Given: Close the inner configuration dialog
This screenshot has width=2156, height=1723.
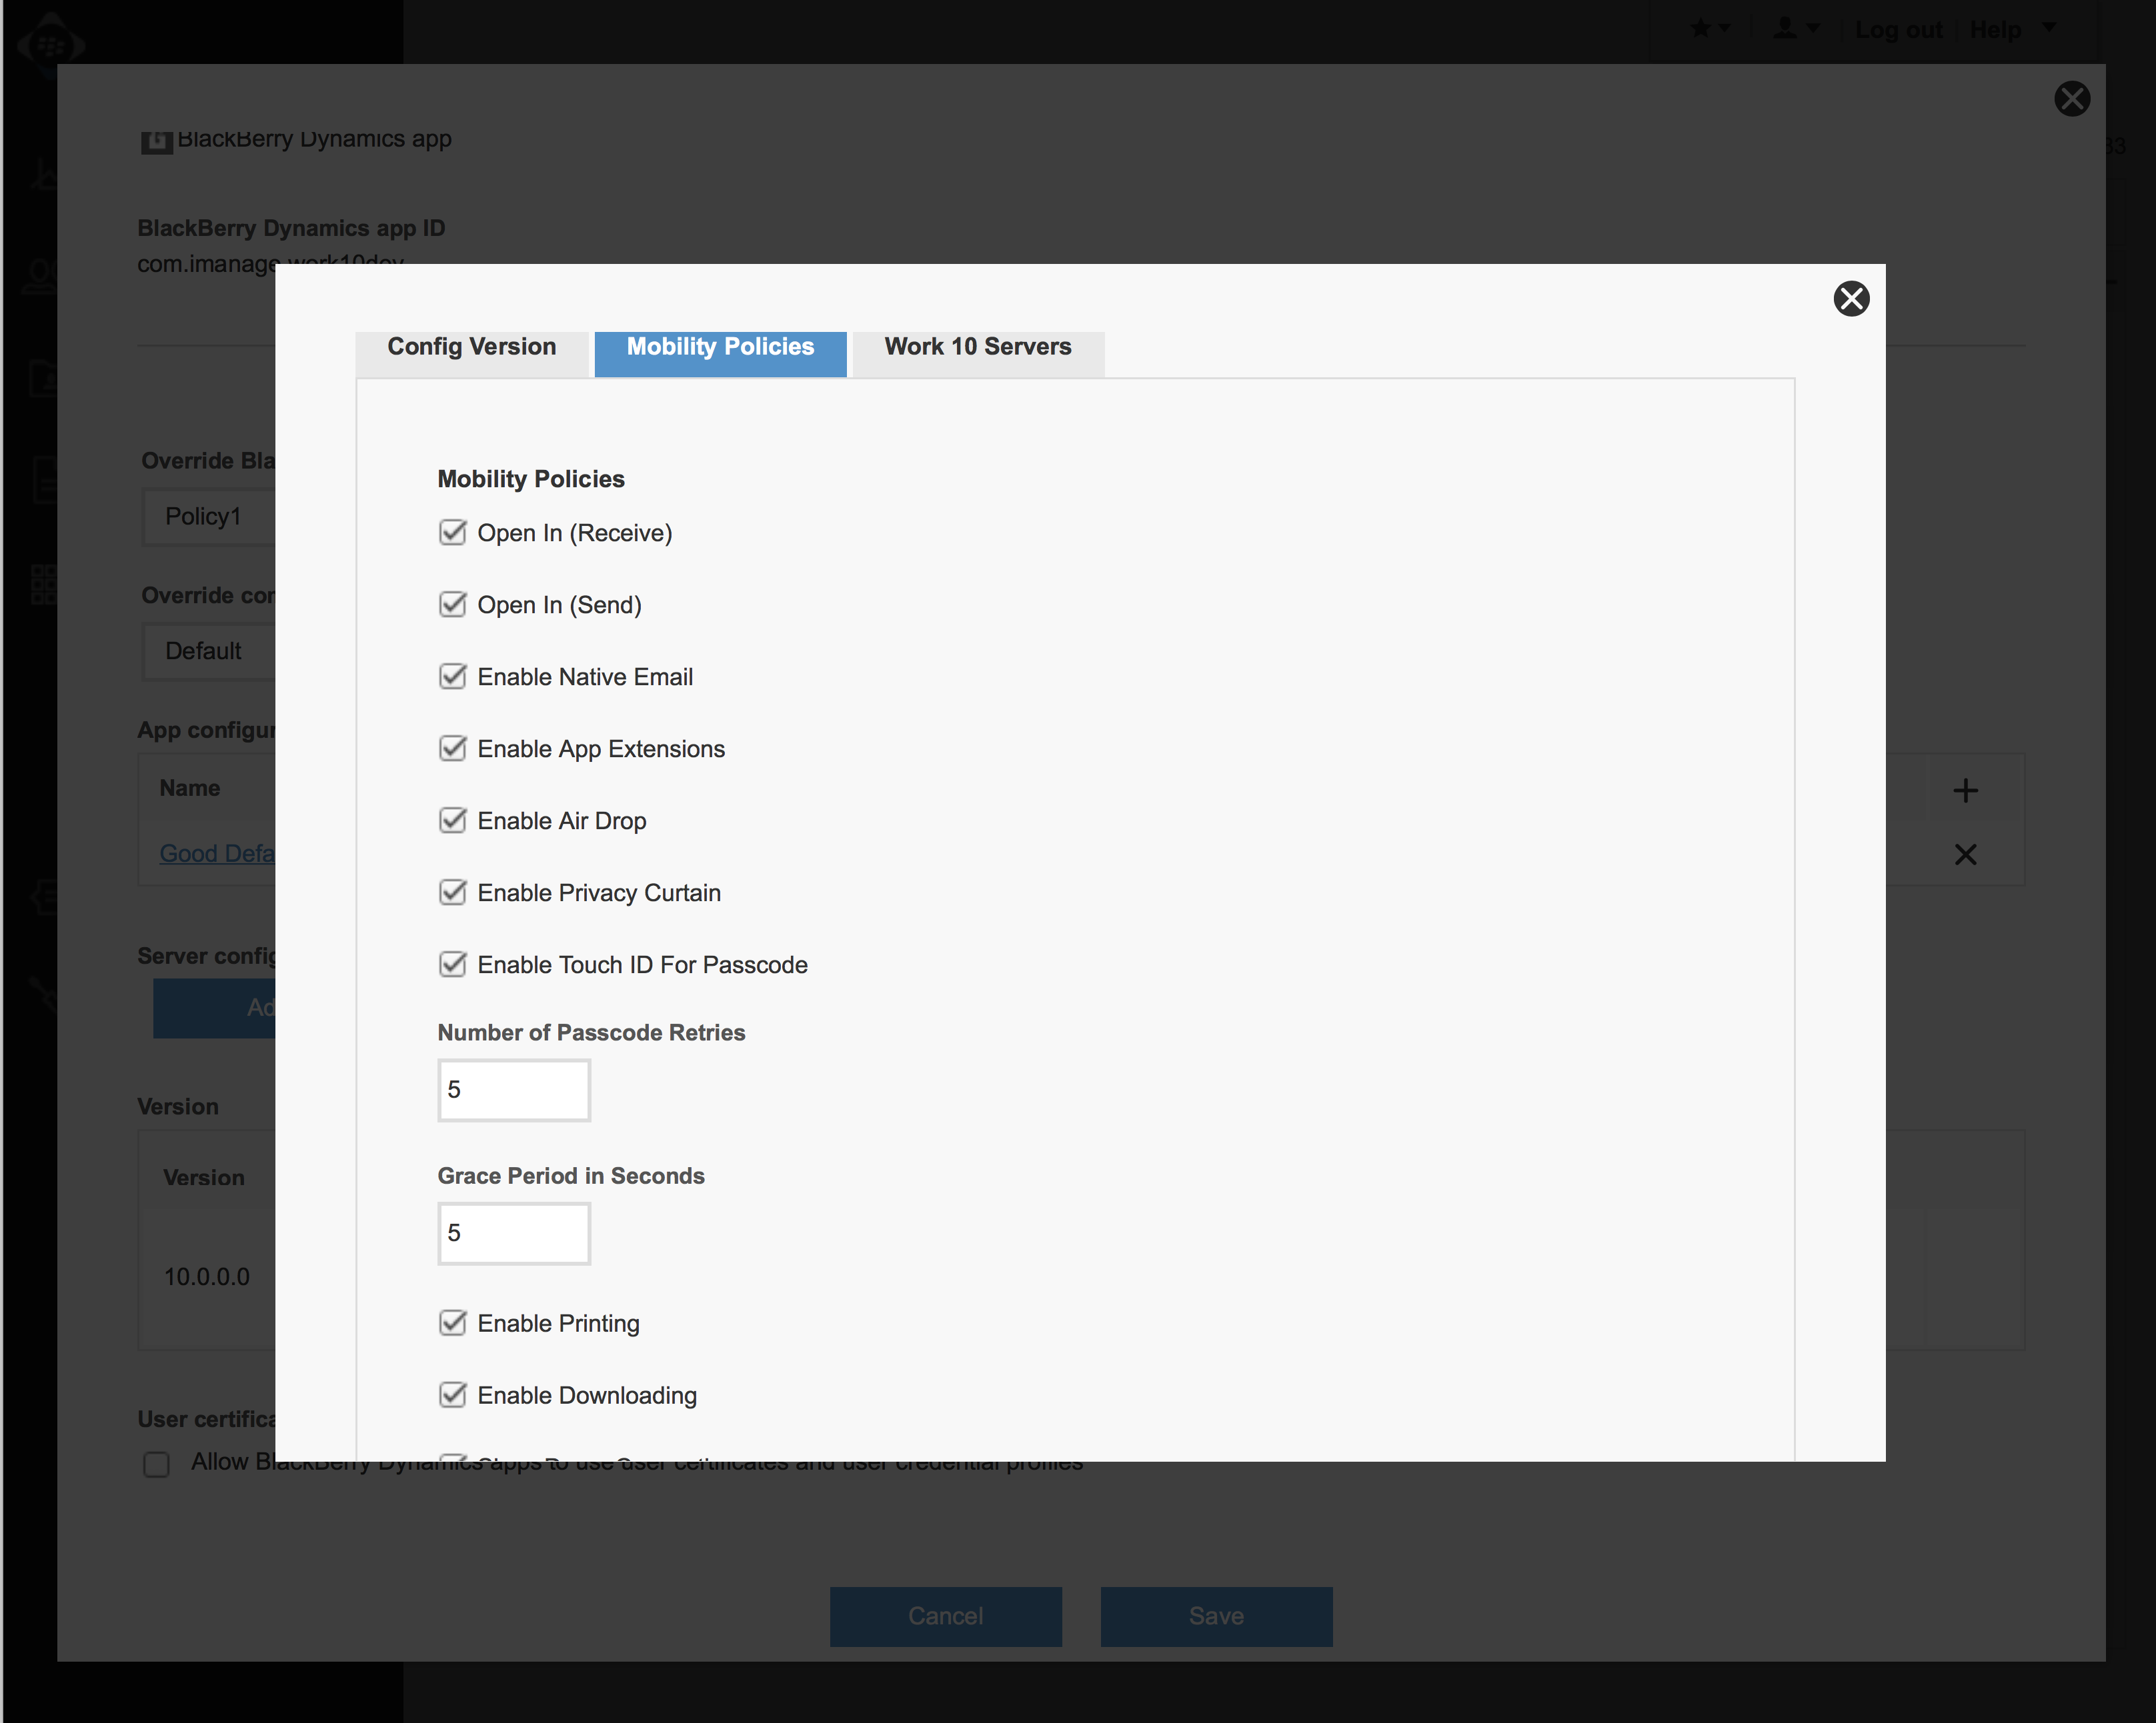Looking at the screenshot, I should (x=1851, y=298).
